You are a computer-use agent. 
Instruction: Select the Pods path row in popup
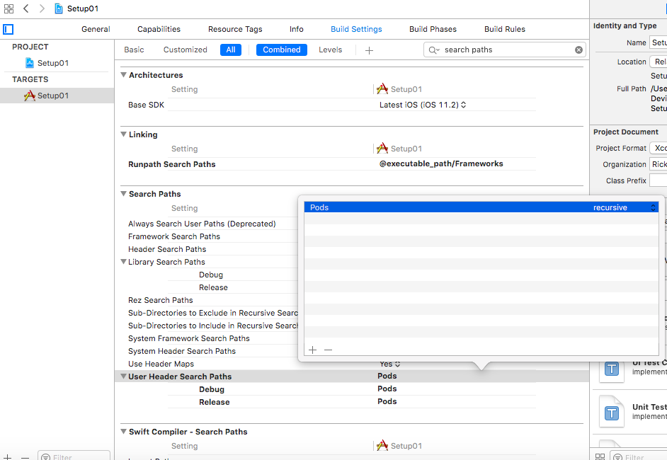coord(481,207)
